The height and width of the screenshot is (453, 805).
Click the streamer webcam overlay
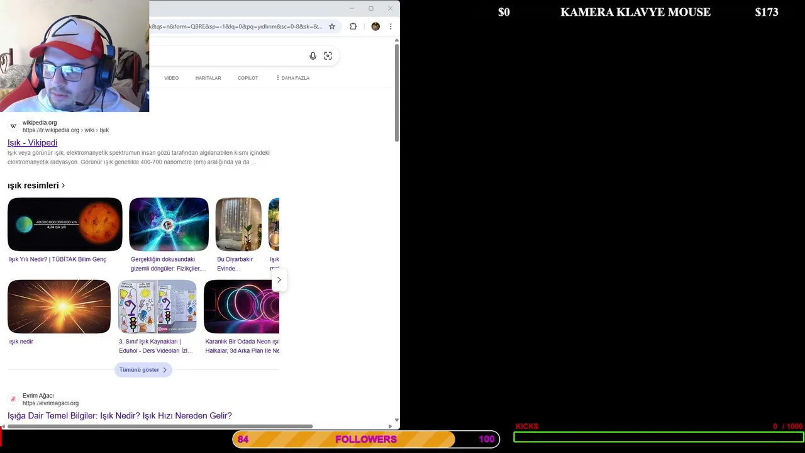click(x=74, y=56)
